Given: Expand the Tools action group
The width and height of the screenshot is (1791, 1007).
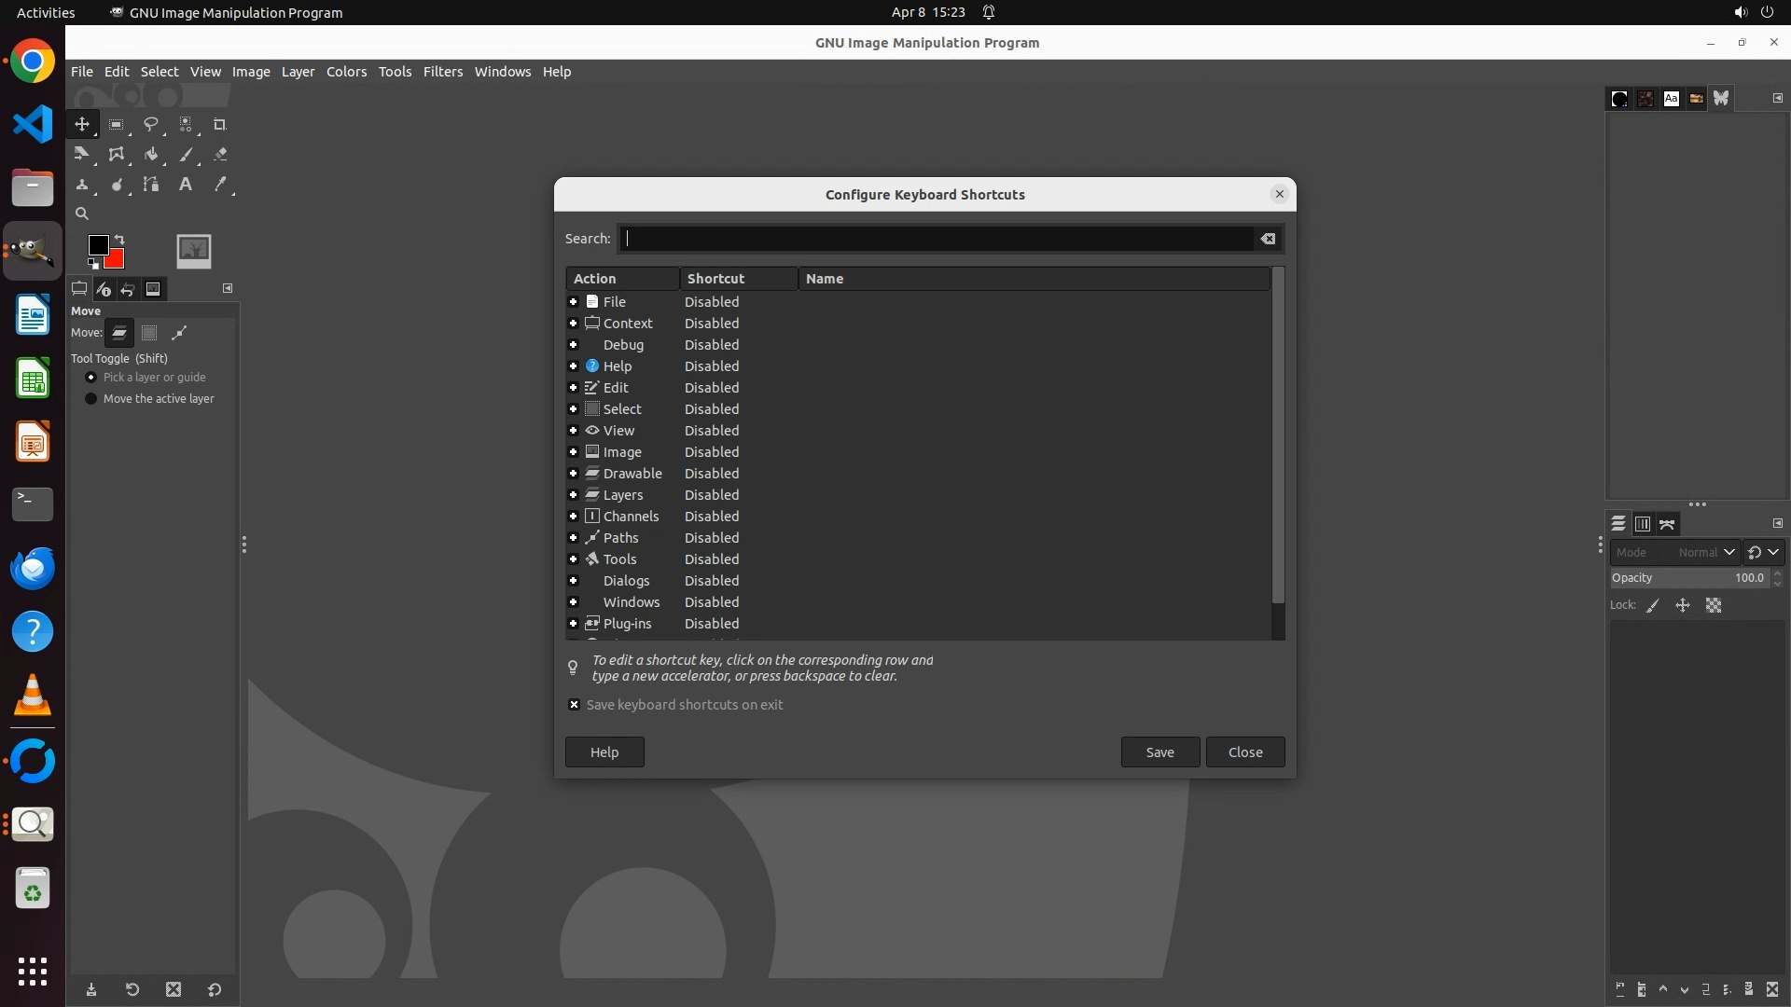Looking at the screenshot, I should pyautogui.click(x=574, y=559).
